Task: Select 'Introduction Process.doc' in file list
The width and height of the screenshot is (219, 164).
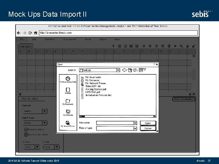Action: click(99, 95)
